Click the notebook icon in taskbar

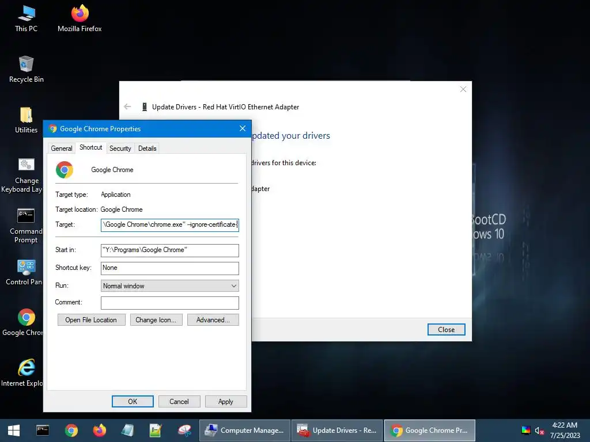(x=127, y=430)
